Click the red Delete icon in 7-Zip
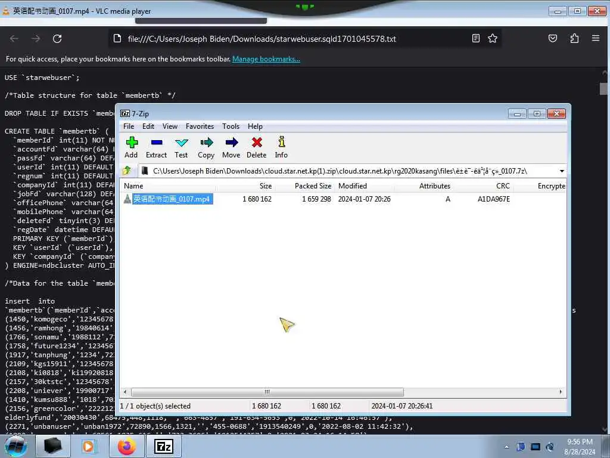This screenshot has height=458, width=610. (x=257, y=147)
